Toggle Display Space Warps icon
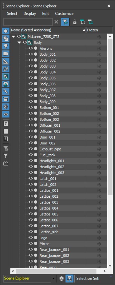The image size is (115, 285). [x=6, y=69]
